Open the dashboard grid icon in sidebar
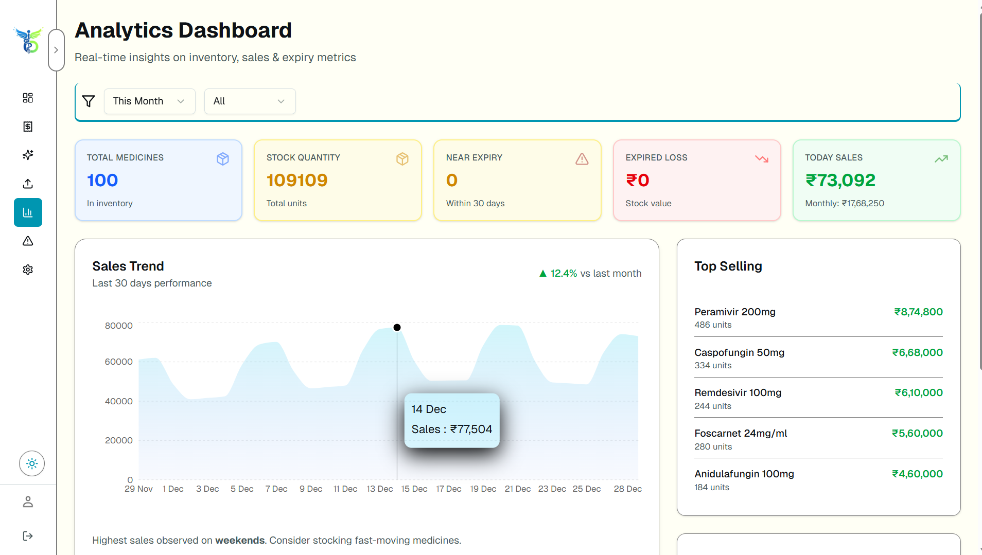The height and width of the screenshot is (555, 982). point(28,98)
